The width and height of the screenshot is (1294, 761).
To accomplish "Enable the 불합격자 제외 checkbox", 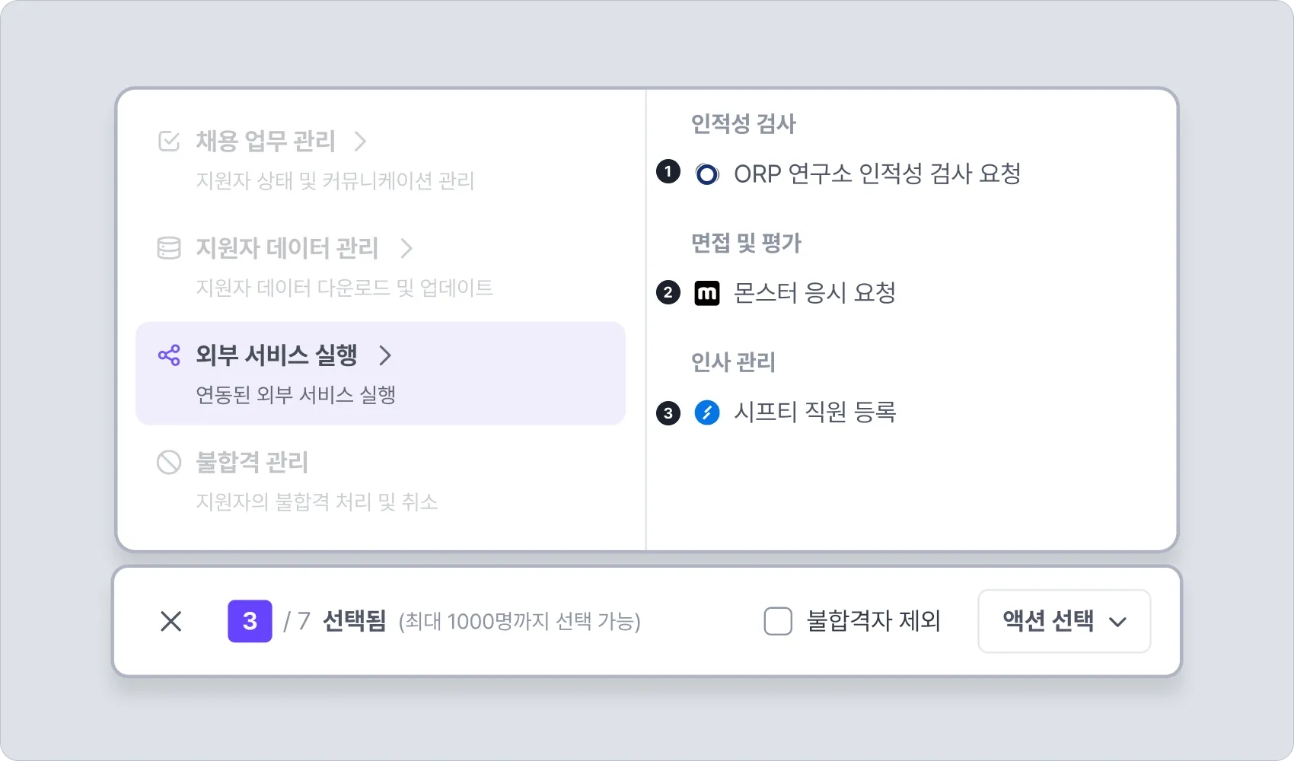I will click(x=778, y=621).
